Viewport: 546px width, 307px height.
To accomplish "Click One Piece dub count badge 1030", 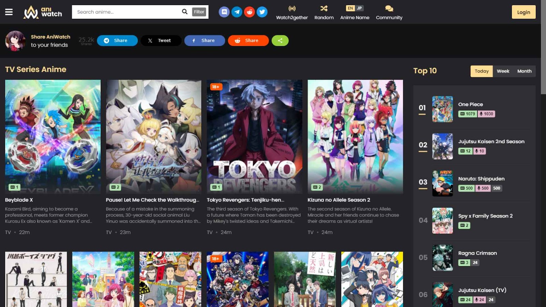I will click(x=486, y=114).
